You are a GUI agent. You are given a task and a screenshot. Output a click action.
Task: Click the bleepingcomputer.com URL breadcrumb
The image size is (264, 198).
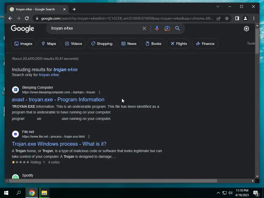point(59,92)
